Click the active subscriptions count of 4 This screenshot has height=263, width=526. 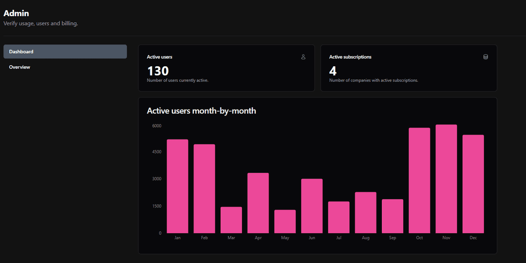click(333, 71)
